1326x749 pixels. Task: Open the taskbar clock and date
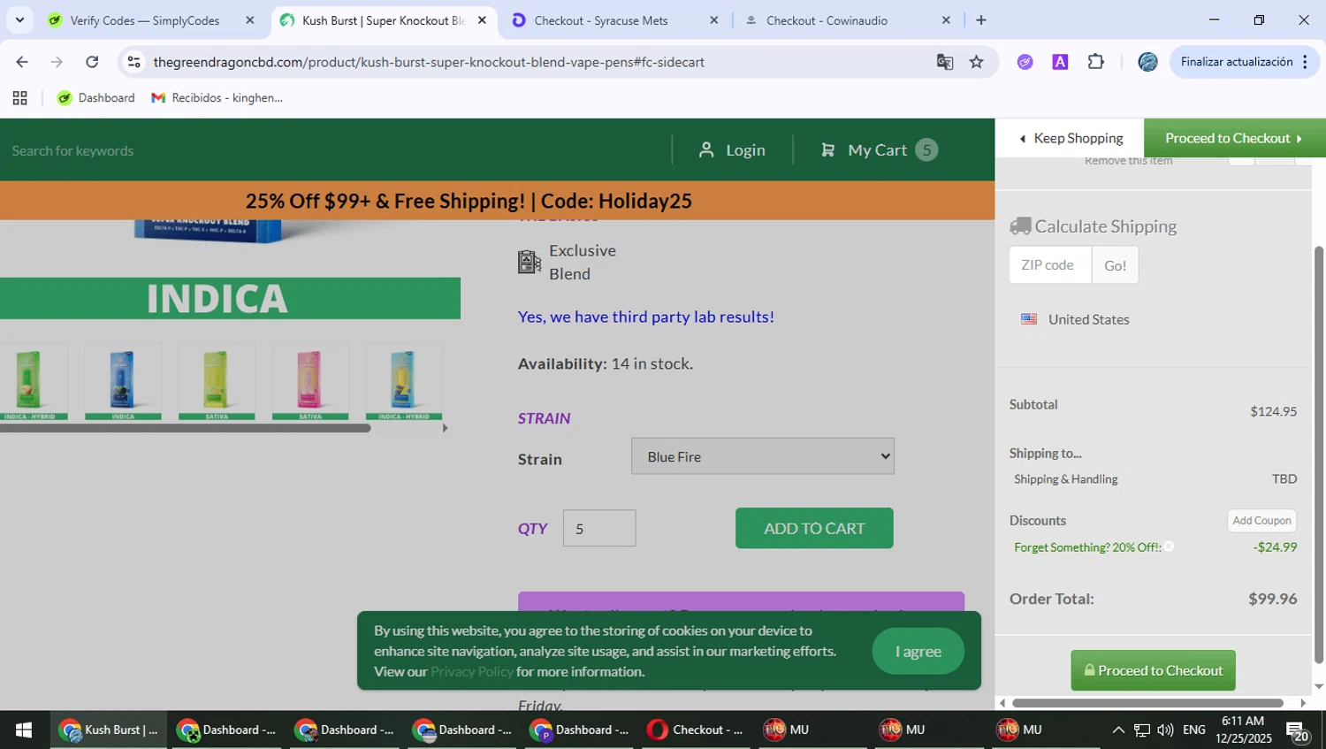point(1244,730)
